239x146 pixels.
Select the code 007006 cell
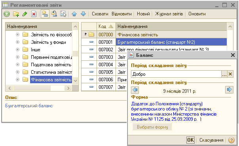coord(106,79)
